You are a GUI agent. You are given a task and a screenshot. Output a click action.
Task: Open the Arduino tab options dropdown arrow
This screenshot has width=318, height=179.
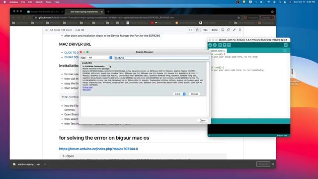[285, 50]
